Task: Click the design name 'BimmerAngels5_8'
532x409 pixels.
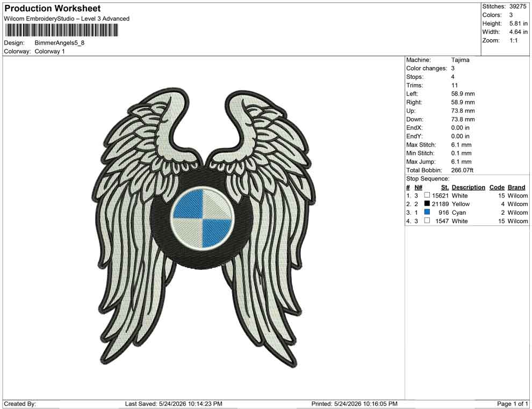Action: 59,43
